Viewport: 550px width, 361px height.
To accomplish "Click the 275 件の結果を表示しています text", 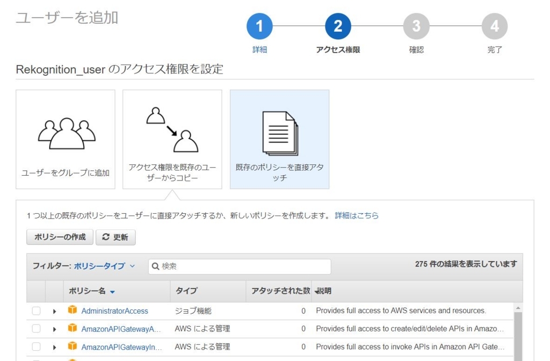I will (466, 264).
